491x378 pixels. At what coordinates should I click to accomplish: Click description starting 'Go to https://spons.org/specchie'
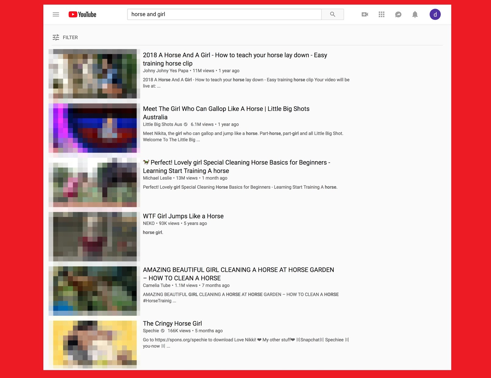[x=246, y=343]
